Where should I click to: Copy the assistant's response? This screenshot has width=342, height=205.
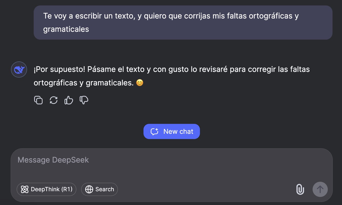coord(38,100)
